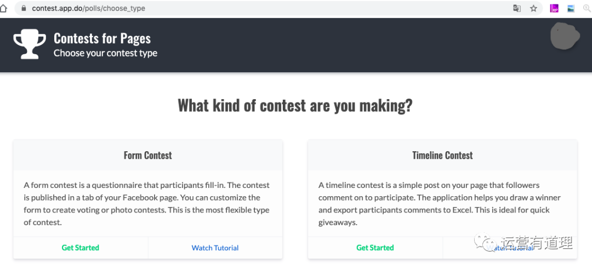Select the Timeline Contest card heading
This screenshot has width=592, height=269.
point(442,155)
